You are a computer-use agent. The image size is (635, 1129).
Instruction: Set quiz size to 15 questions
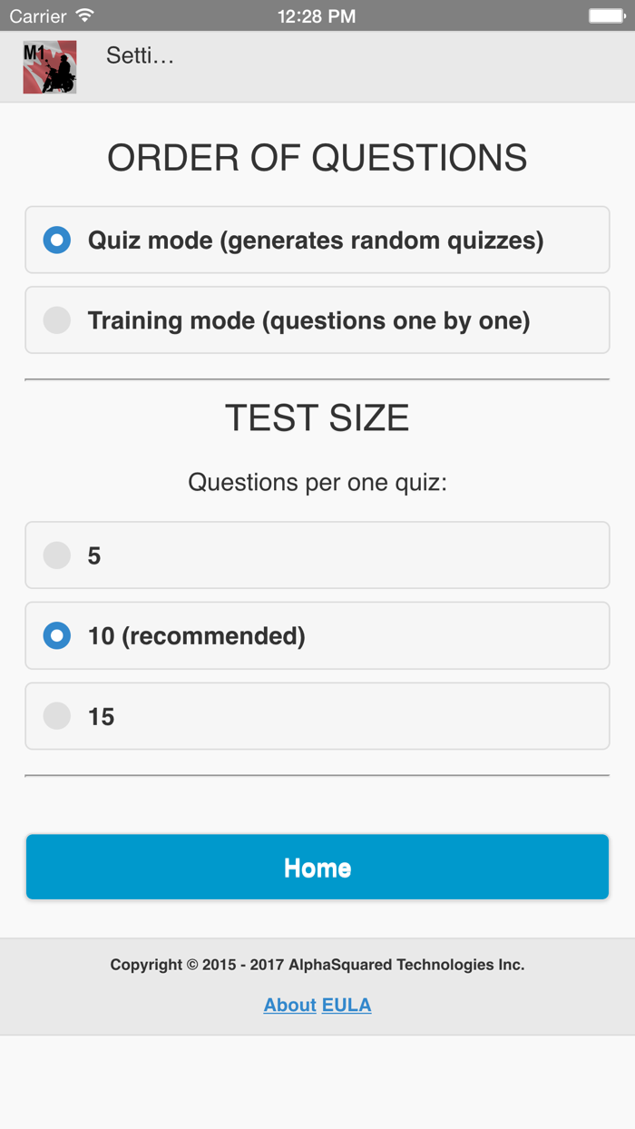pos(56,716)
